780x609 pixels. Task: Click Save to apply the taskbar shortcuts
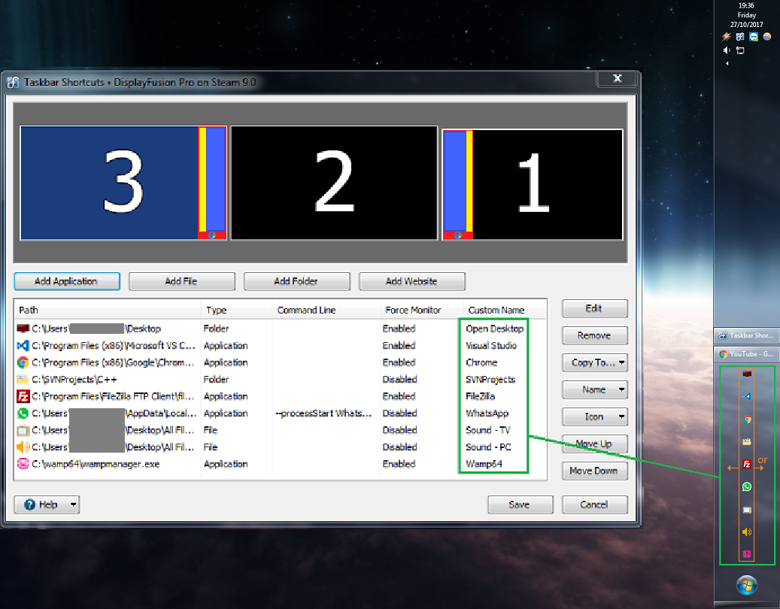point(519,504)
